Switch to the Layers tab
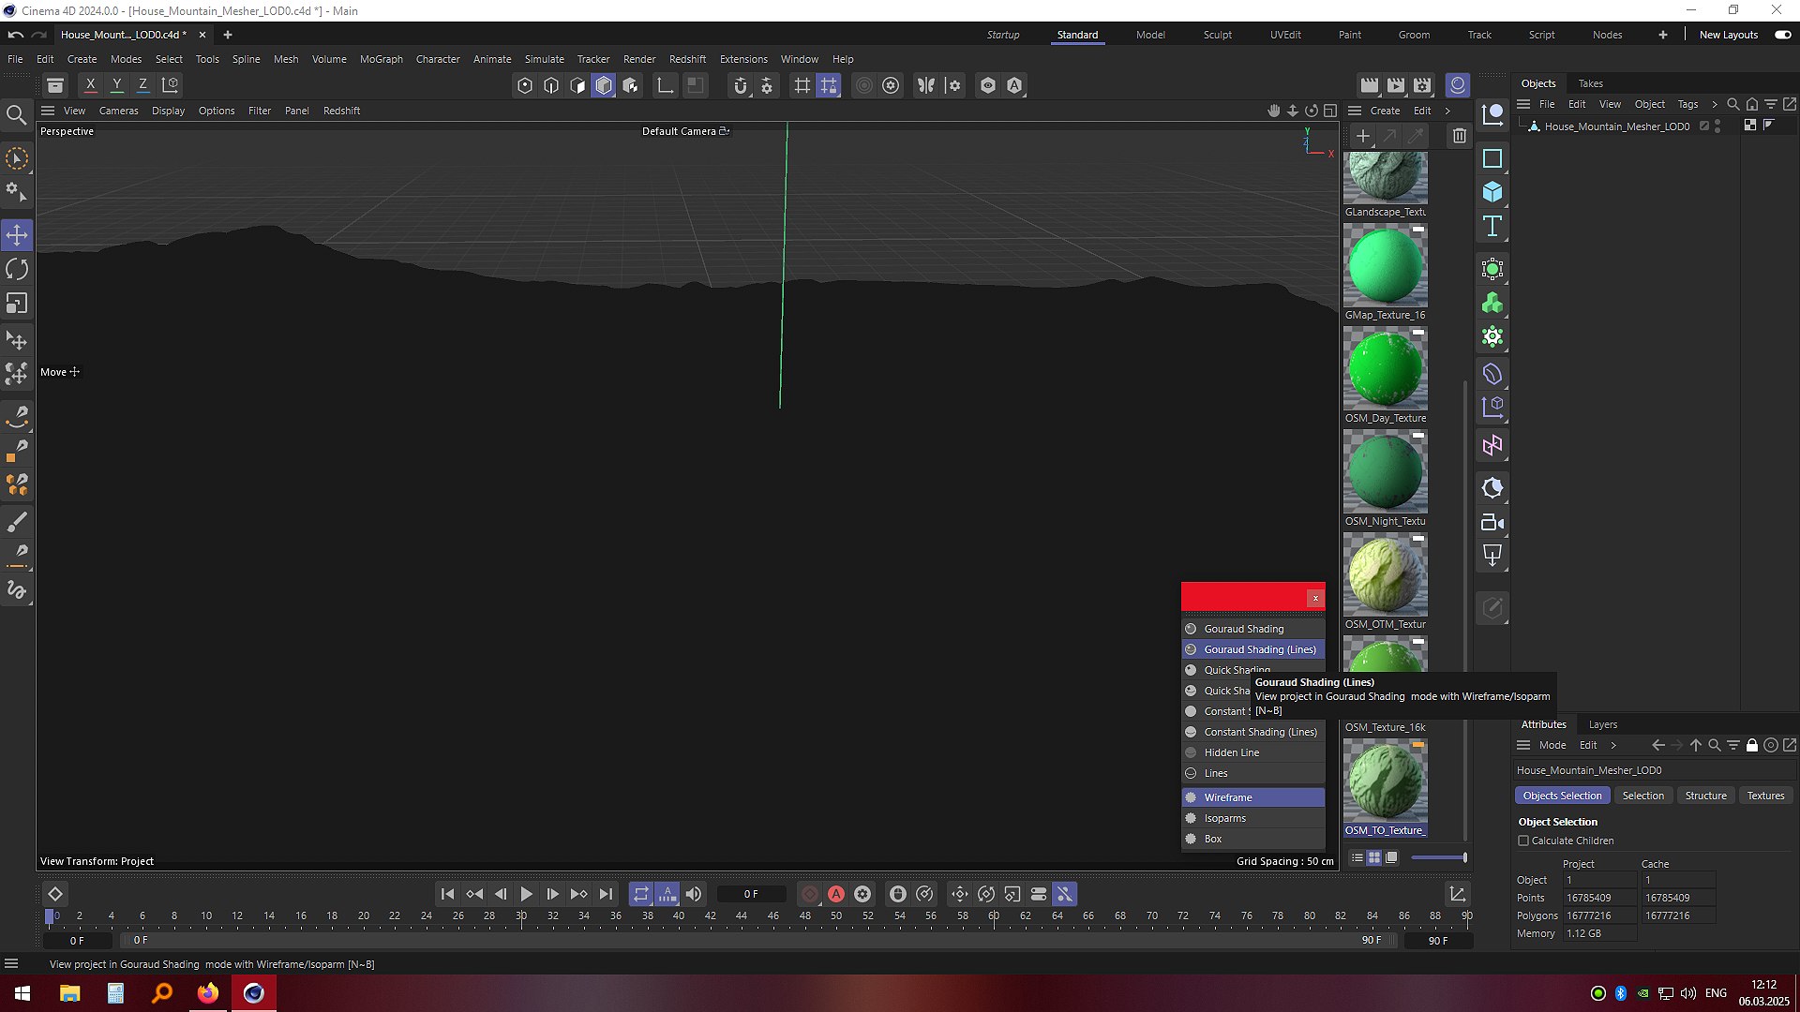 click(1603, 724)
